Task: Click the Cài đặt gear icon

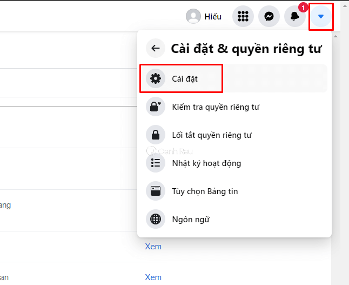Action: pyautogui.click(x=156, y=78)
